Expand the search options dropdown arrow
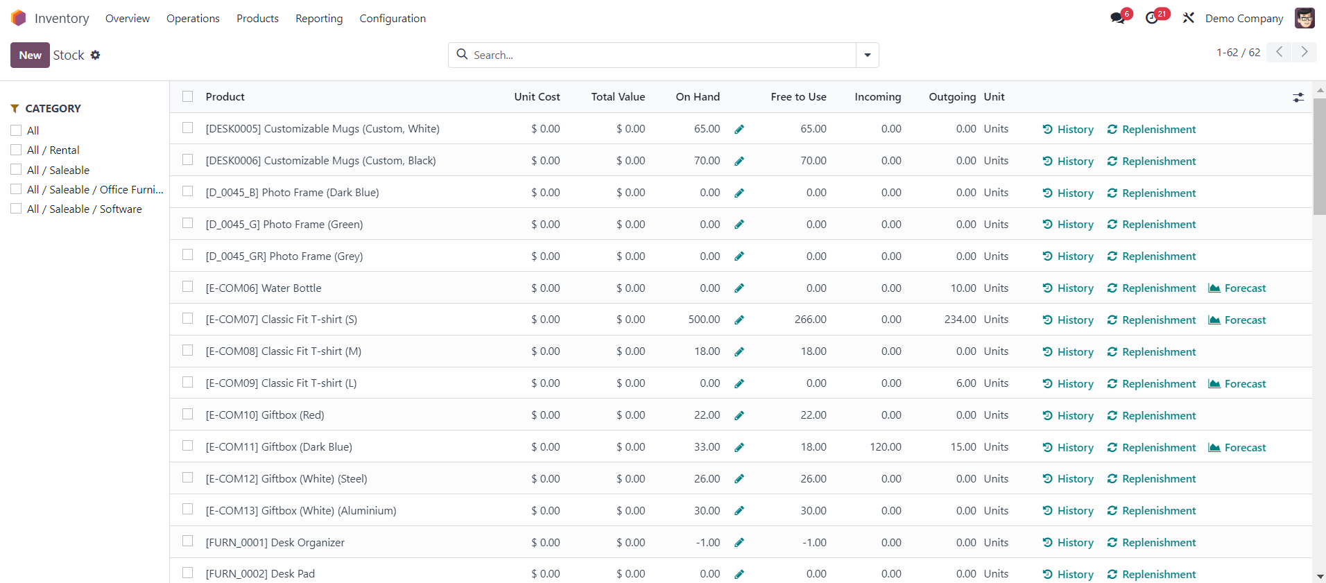Image resolution: width=1326 pixels, height=583 pixels. pos(867,55)
